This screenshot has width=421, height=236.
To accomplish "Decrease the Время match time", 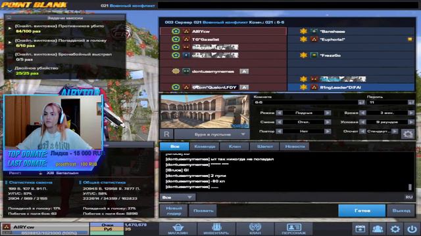I will tap(362, 113).
